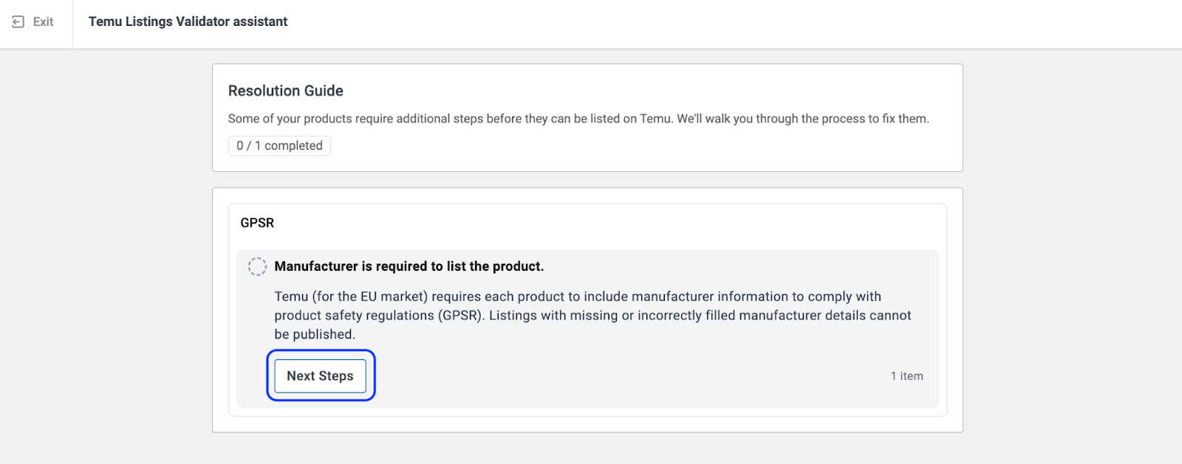The width and height of the screenshot is (1182, 464).
Task: Click the 'Temu (for the EU market)' paragraph
Action: pos(577,297)
